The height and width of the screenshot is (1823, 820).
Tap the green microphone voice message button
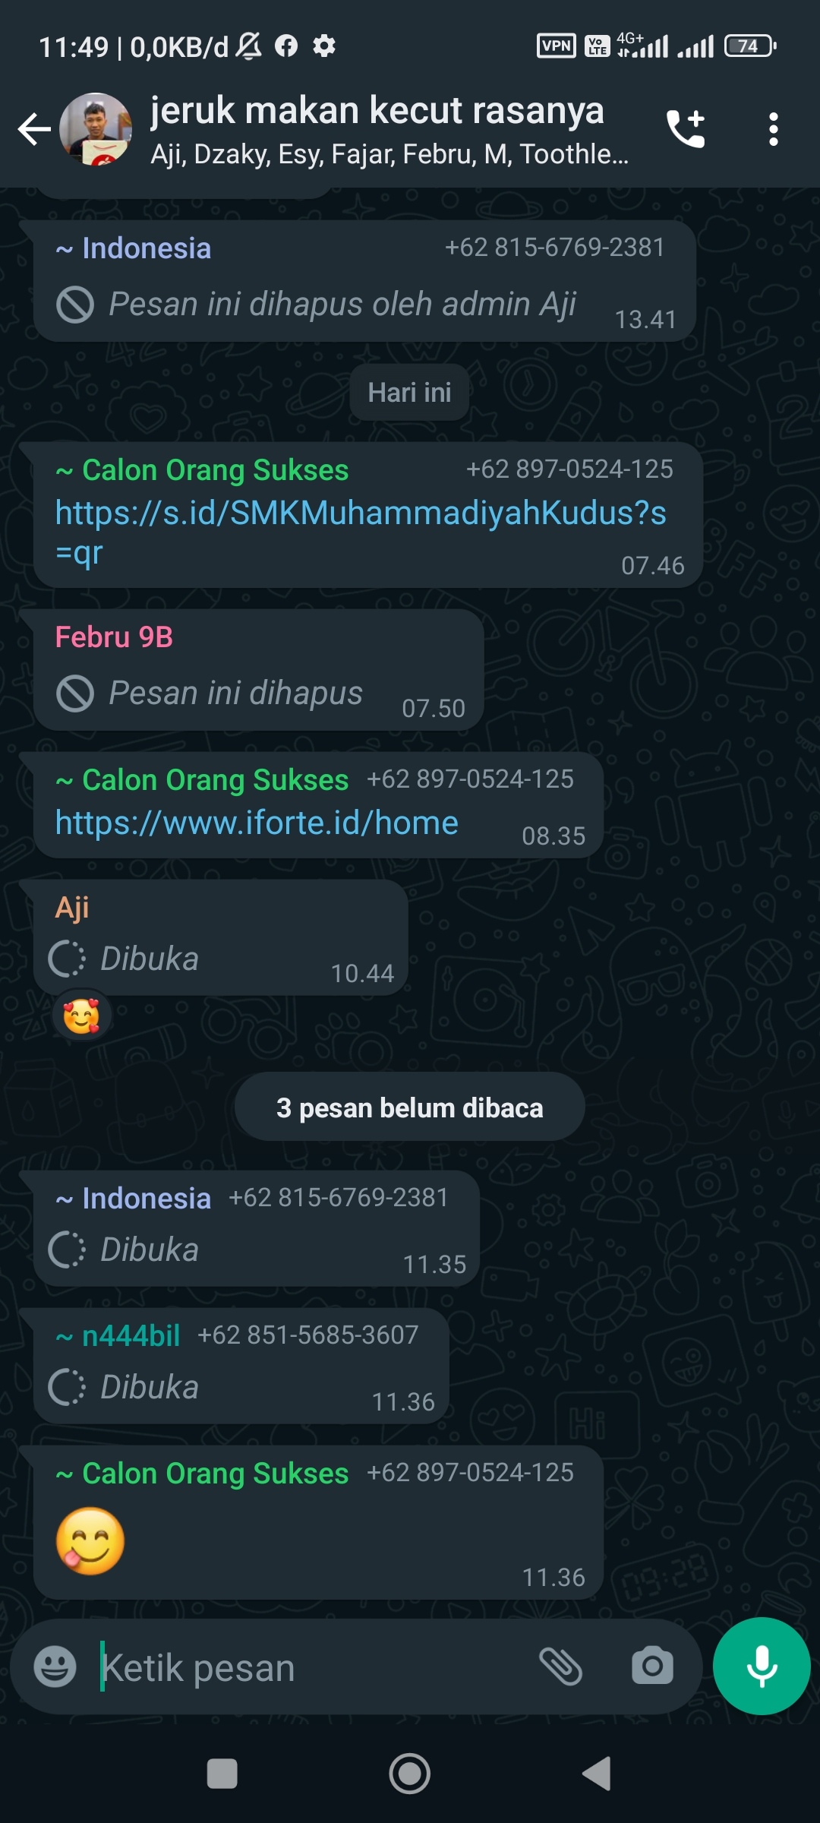(762, 1666)
